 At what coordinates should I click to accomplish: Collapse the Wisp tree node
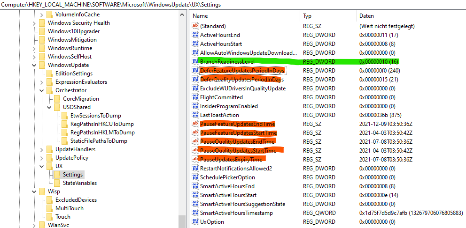pyautogui.click(x=34, y=191)
